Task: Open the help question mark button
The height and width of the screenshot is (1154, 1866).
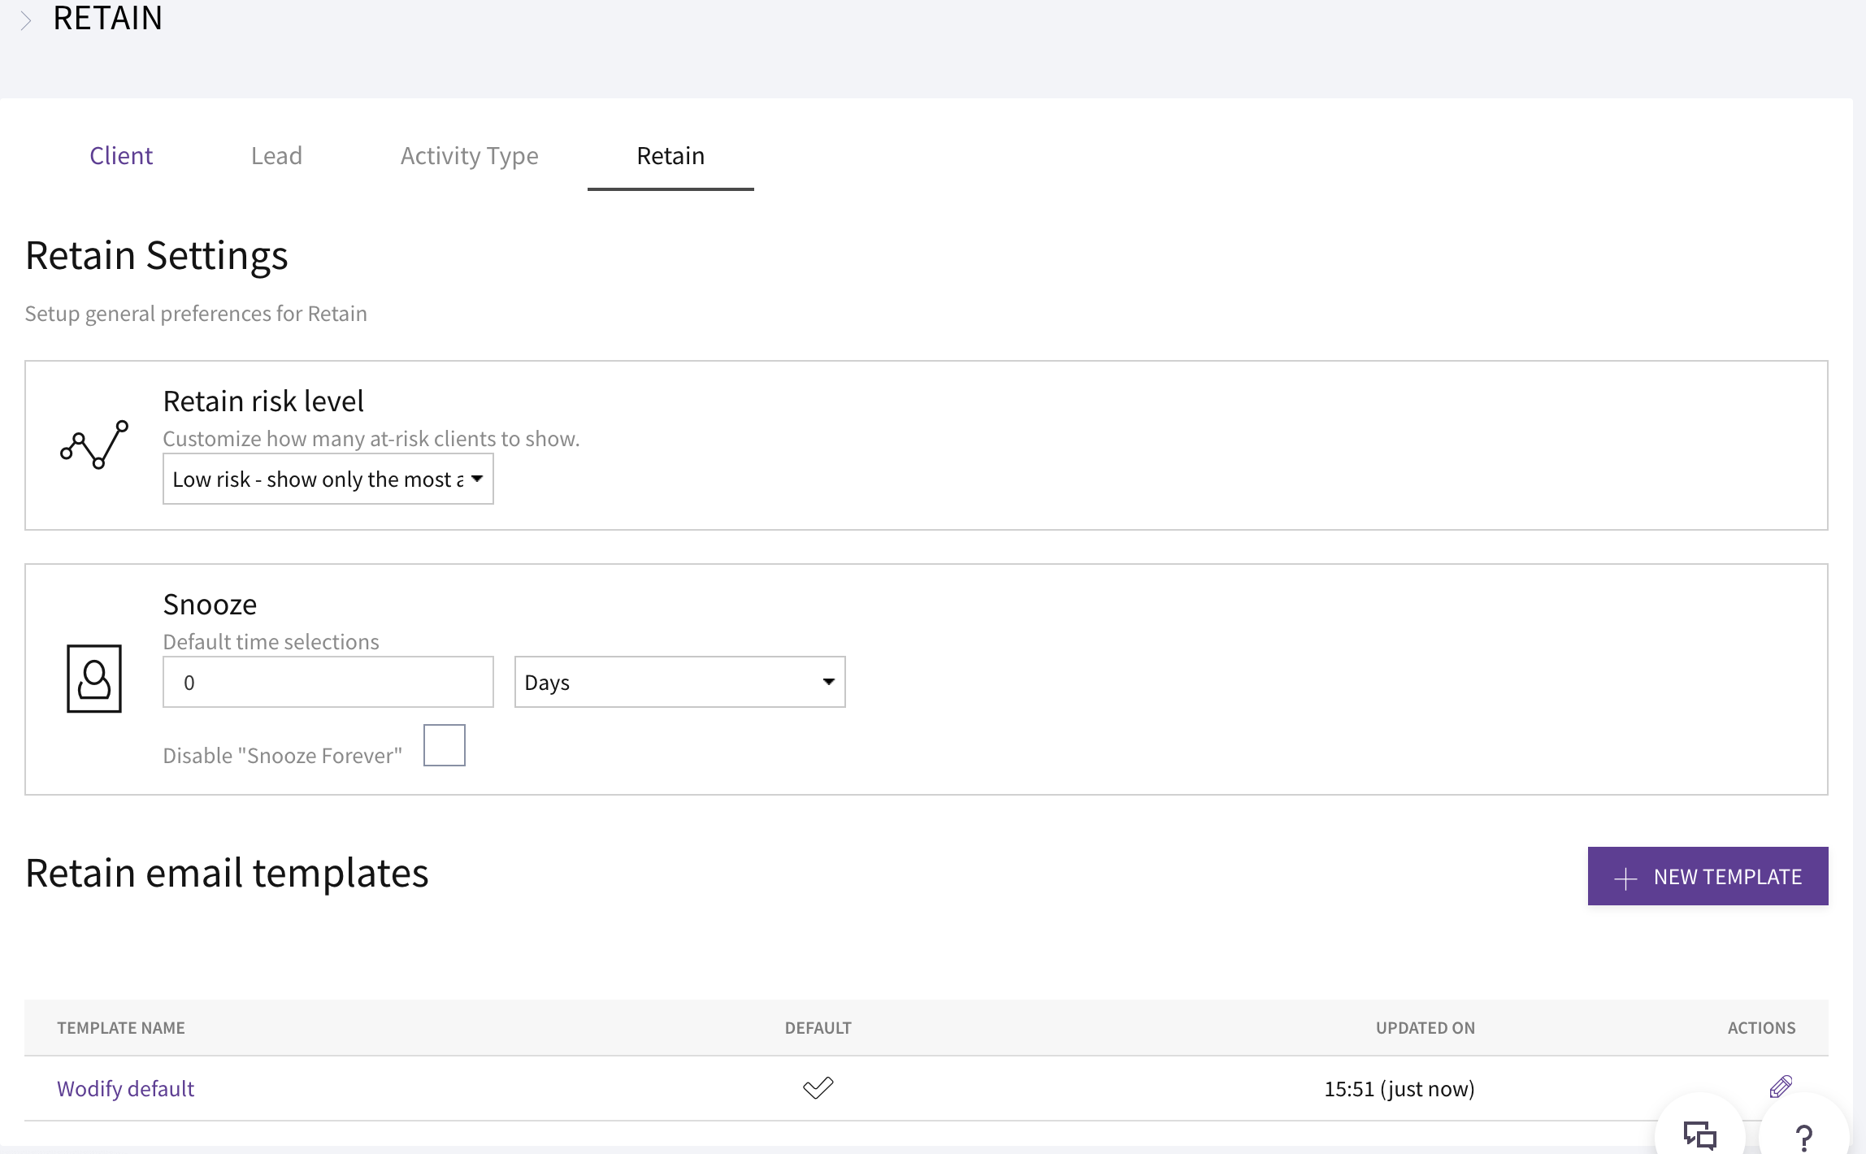Action: [1803, 1138]
